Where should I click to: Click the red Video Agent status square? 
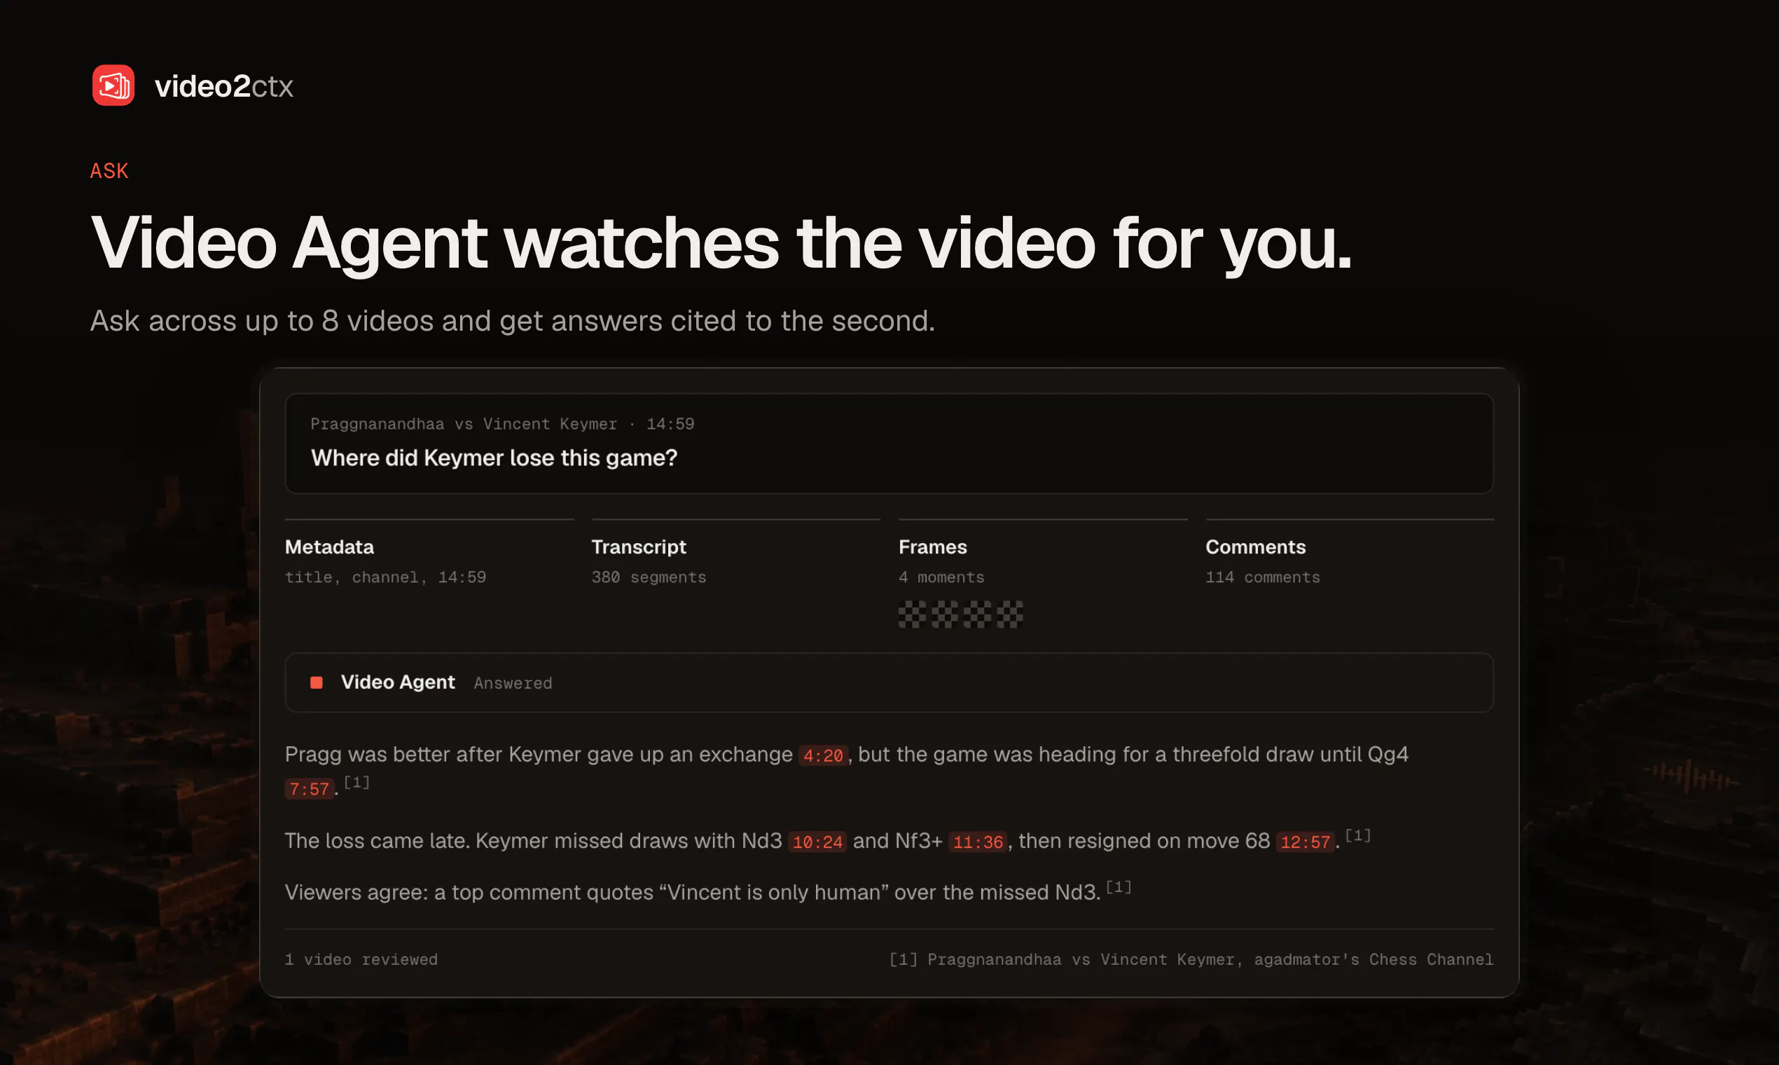(316, 682)
